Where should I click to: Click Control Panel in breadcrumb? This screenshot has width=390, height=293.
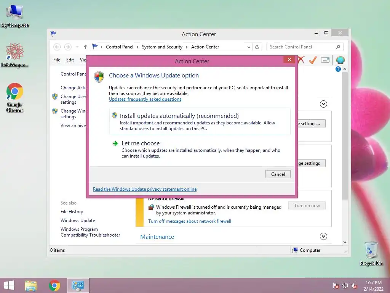[119, 47]
